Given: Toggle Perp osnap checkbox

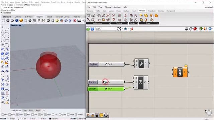Looking at the screenshot, I should [45, 115].
